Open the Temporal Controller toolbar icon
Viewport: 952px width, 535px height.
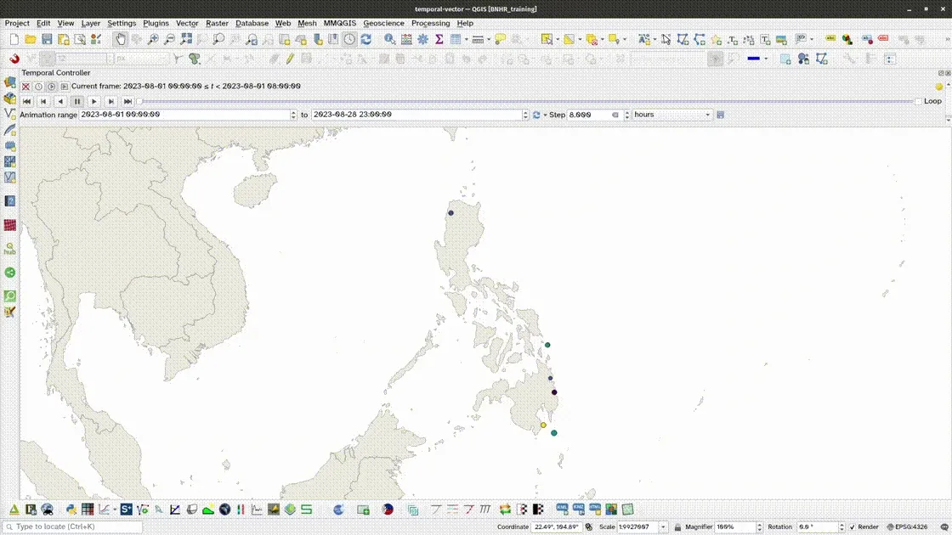[x=350, y=39]
